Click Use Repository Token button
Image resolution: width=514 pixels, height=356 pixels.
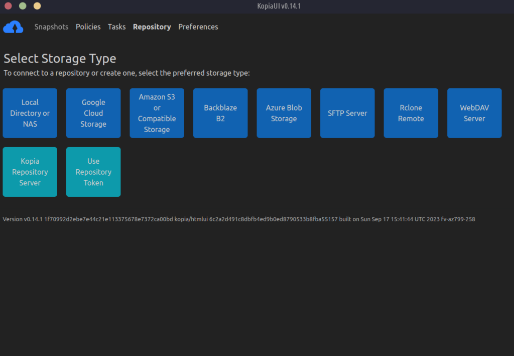coord(93,172)
